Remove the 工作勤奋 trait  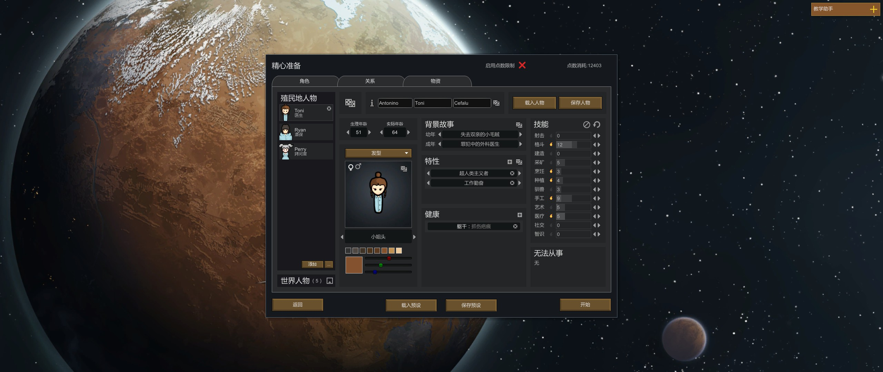pos(512,183)
